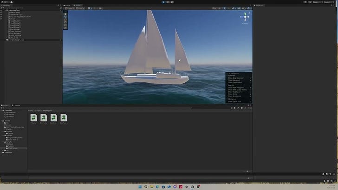Select the Transform tool in Scene overlay

click(65, 28)
